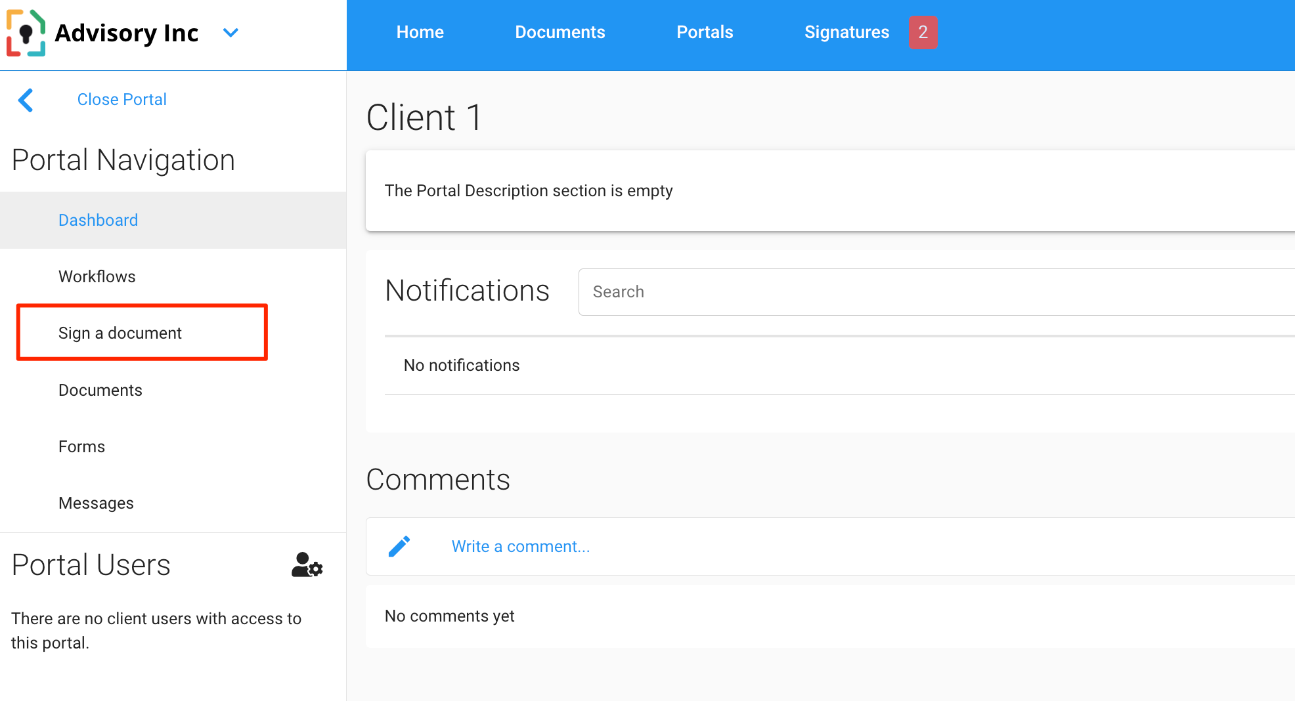Open Documents in Portal Navigation sidebar
The height and width of the screenshot is (701, 1295).
pos(100,391)
